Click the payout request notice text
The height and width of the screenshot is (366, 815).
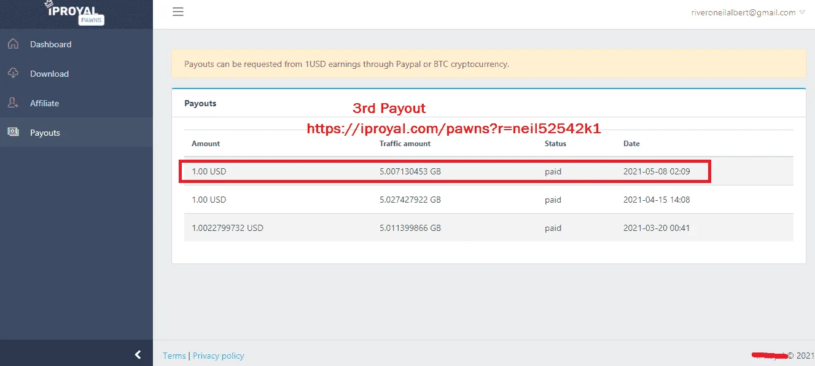coord(346,63)
